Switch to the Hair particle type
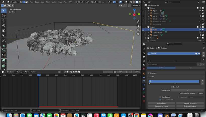 click(190, 68)
